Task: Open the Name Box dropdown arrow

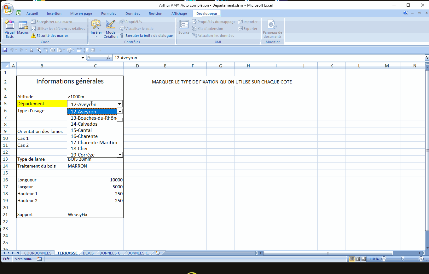Action: 83,58
